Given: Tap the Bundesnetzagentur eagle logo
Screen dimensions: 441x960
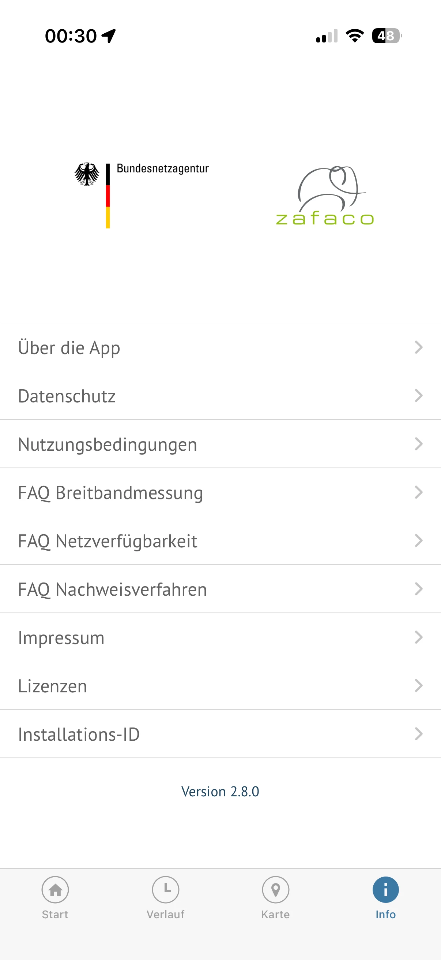Looking at the screenshot, I should 87,174.
